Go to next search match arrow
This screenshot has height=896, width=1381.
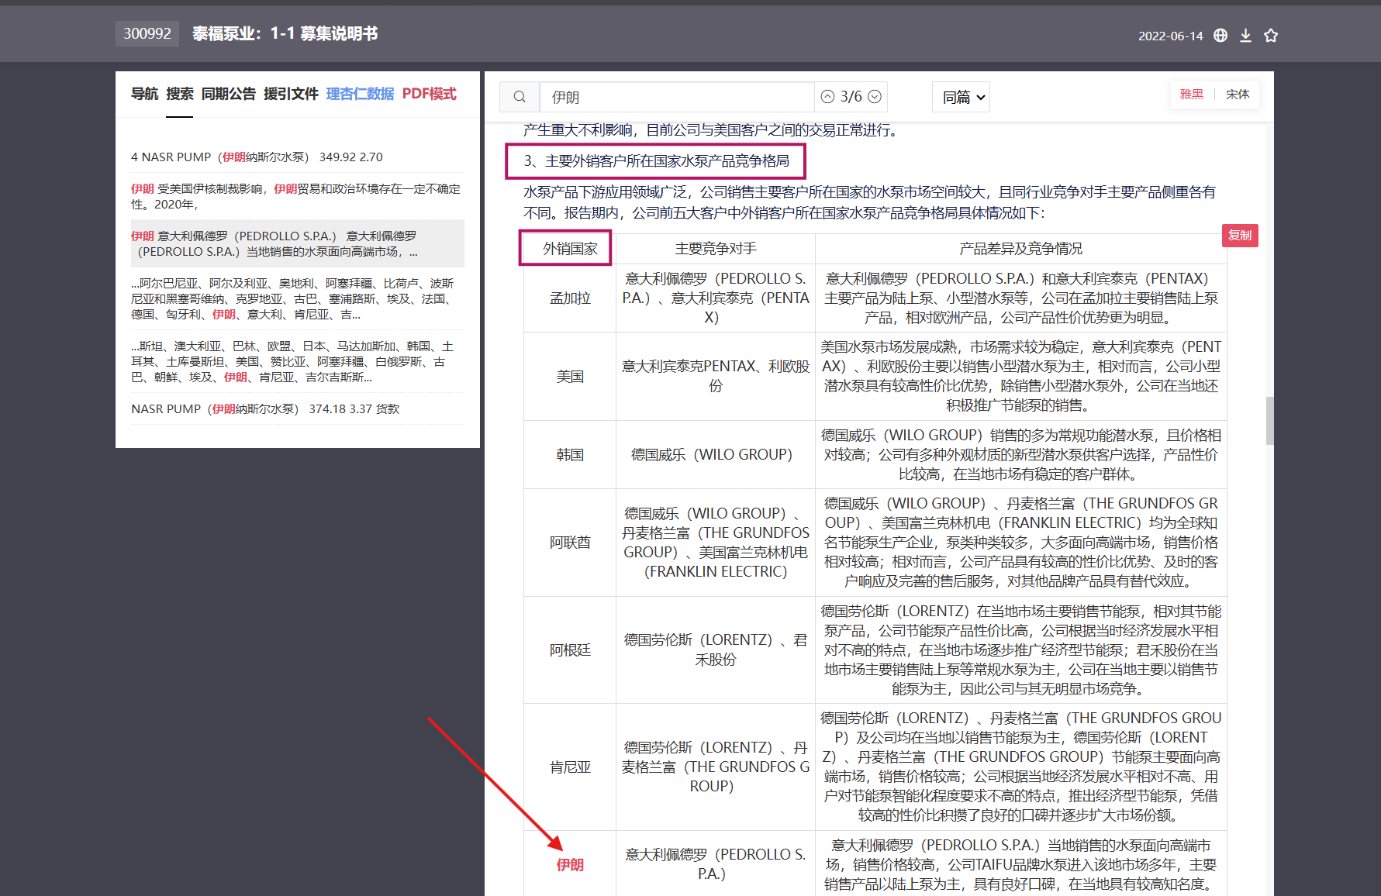(875, 97)
